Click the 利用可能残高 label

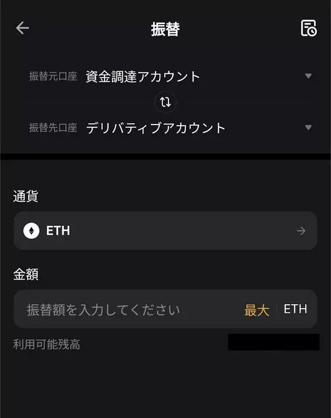point(46,344)
